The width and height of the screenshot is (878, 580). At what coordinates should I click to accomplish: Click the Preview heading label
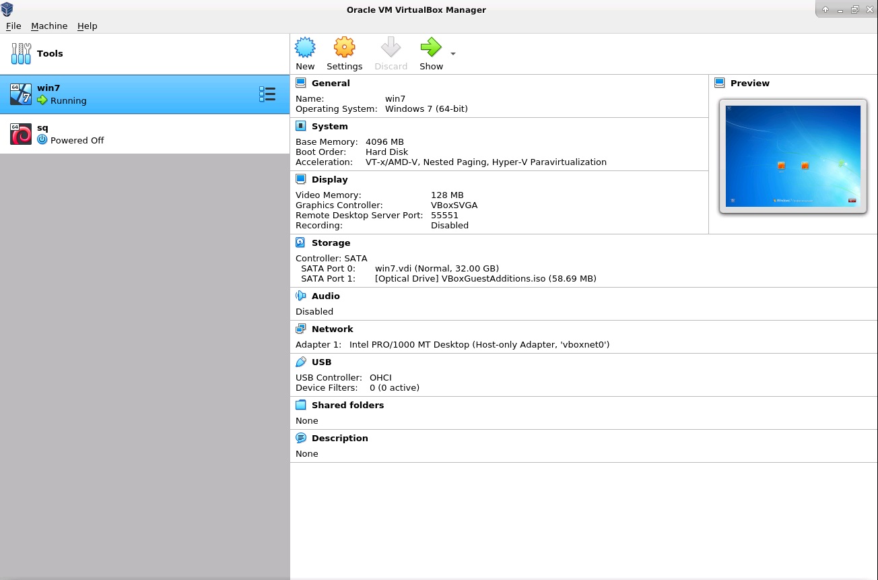point(750,83)
